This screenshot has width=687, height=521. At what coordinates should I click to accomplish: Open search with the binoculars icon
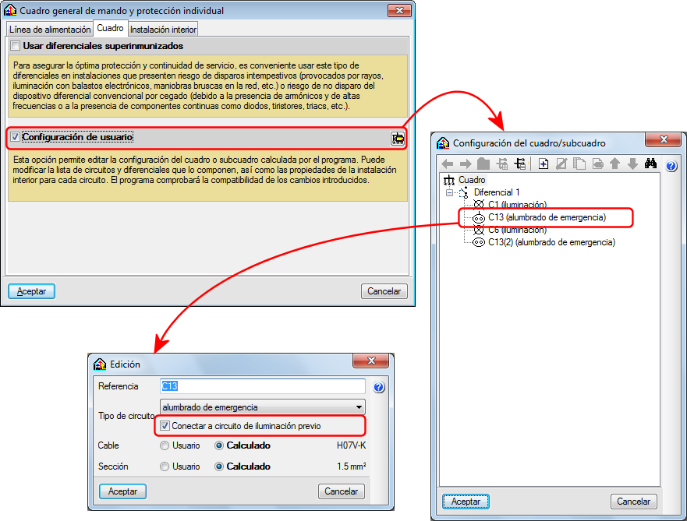pos(650,164)
